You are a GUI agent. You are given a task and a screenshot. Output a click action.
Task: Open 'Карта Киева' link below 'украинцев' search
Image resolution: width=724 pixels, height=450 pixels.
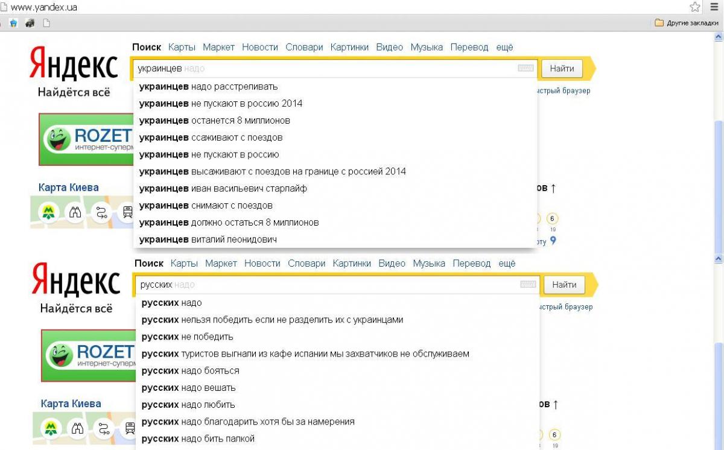[68, 188]
